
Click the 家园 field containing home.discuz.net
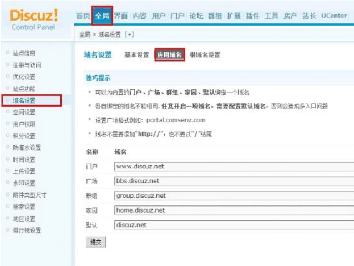click(x=233, y=210)
